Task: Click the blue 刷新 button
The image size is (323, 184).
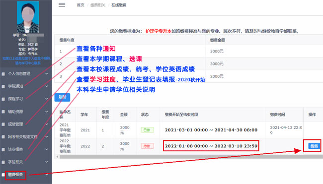Action: point(62,97)
